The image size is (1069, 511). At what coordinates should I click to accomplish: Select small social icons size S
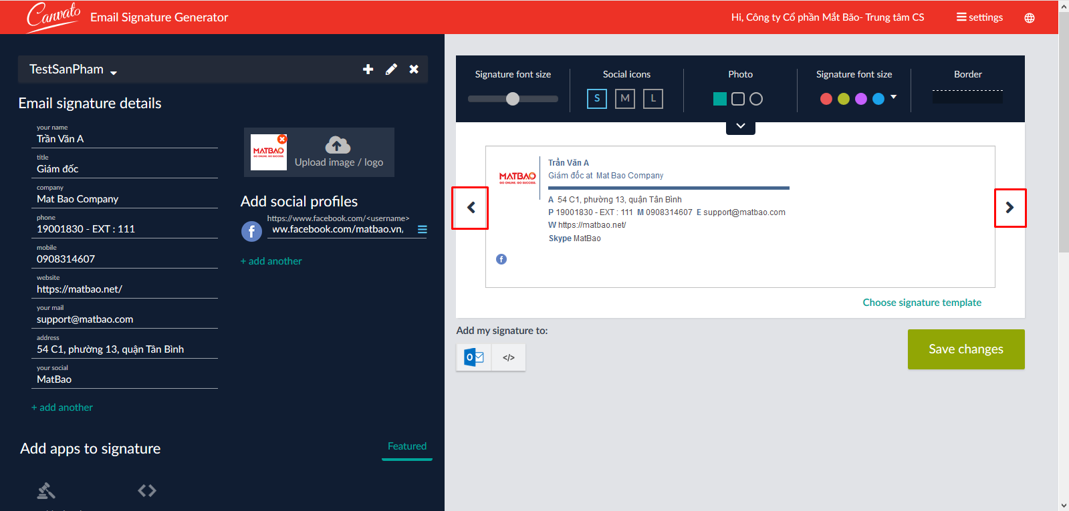click(597, 99)
